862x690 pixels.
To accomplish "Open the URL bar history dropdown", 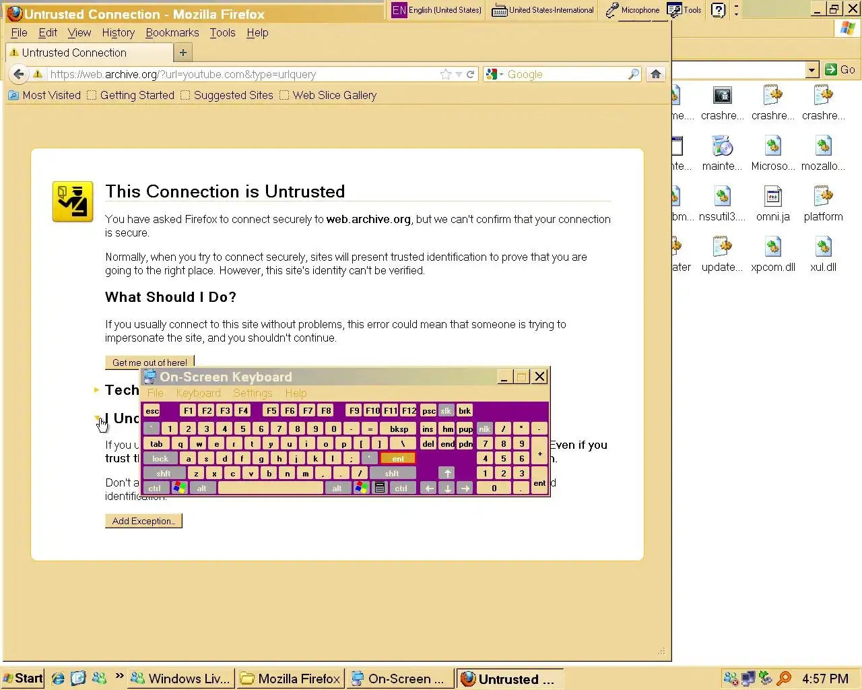I will click(x=459, y=74).
